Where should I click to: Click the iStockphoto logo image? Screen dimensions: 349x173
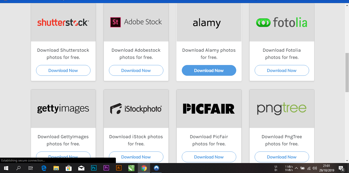[136, 109]
